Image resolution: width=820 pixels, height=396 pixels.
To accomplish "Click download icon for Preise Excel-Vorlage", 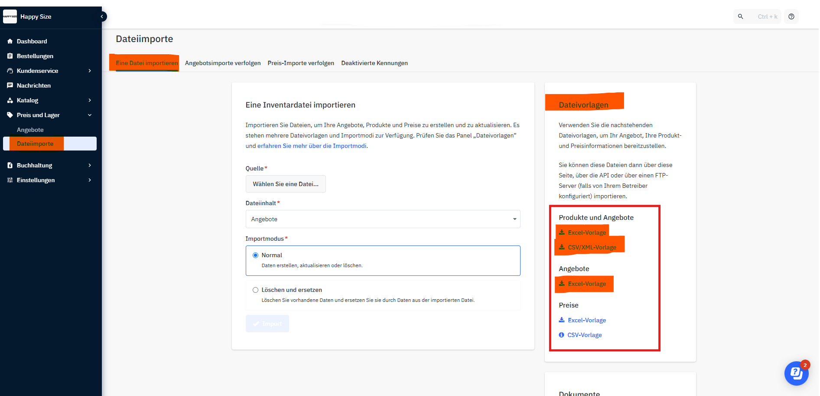I will coord(562,320).
